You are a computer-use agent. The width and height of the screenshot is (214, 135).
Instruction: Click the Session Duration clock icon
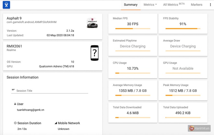pos(15,123)
